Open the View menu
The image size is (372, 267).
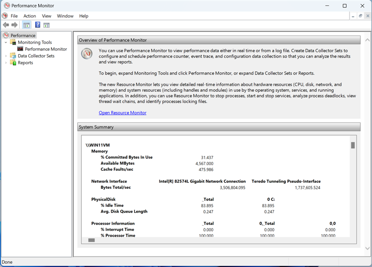coord(47,16)
